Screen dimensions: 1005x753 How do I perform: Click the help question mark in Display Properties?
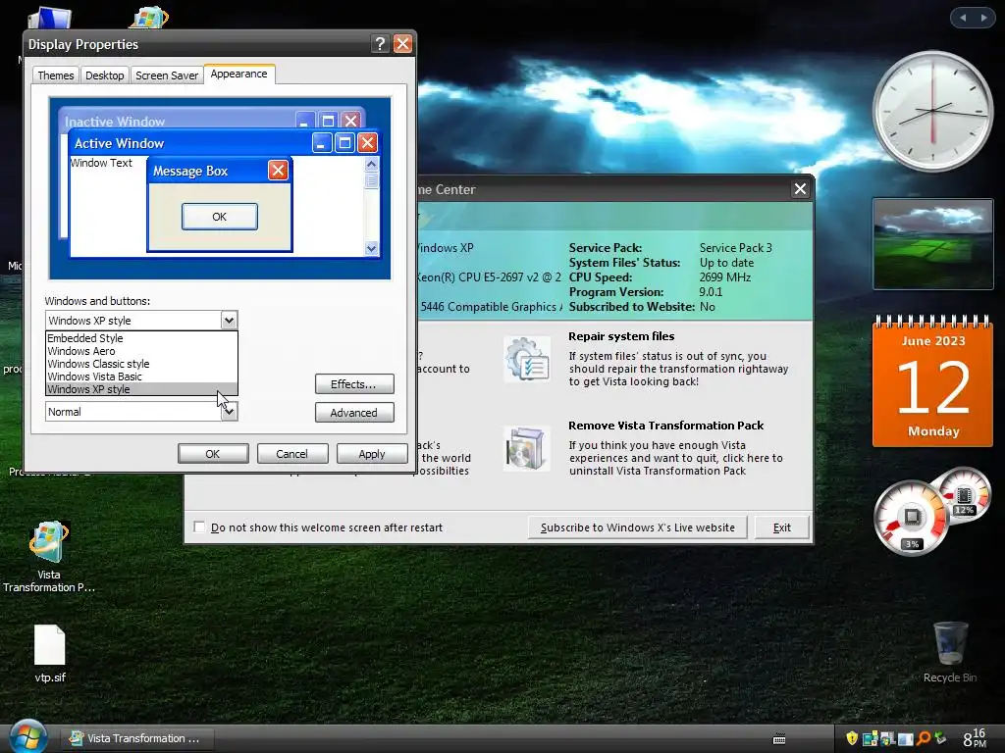tap(380, 43)
